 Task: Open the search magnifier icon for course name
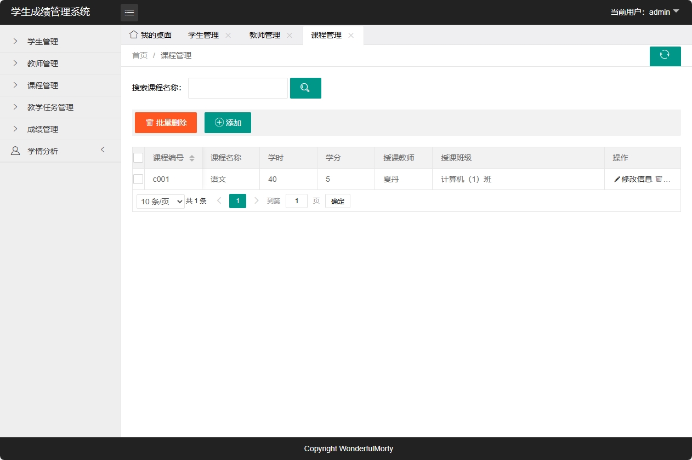(x=305, y=88)
